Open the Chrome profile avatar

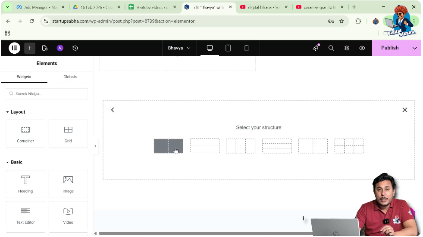coord(376,21)
